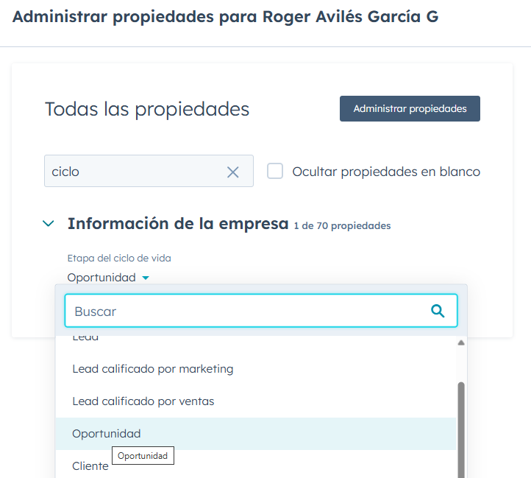Collapse the Información de la empresa chevron

click(x=49, y=223)
